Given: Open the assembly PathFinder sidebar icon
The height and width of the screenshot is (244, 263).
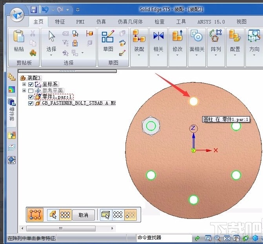Looking at the screenshot, I should tap(11, 77).
